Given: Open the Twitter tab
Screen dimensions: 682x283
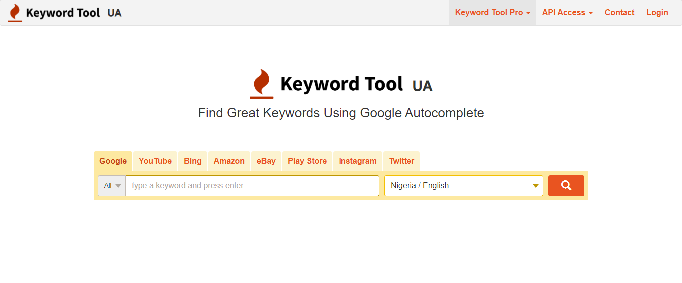Looking at the screenshot, I should pyautogui.click(x=402, y=161).
